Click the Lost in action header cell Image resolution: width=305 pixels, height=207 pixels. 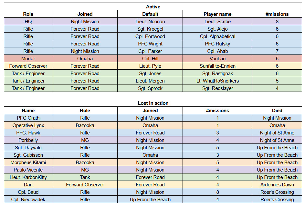click(153, 103)
